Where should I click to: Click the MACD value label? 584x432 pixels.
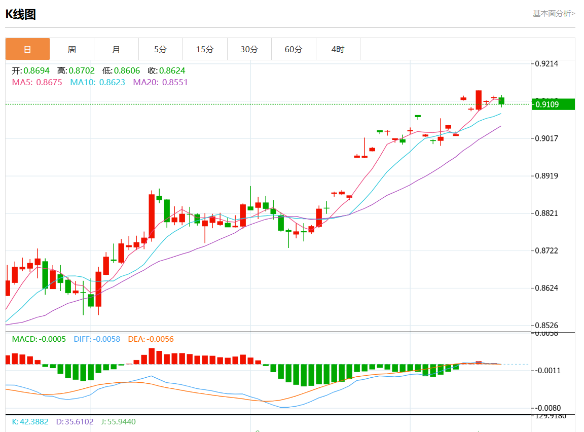(39, 339)
